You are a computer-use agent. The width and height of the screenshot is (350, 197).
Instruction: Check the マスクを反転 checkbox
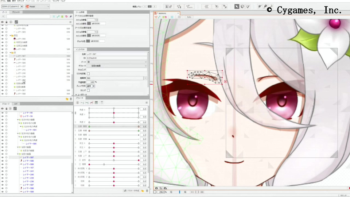(x=88, y=74)
